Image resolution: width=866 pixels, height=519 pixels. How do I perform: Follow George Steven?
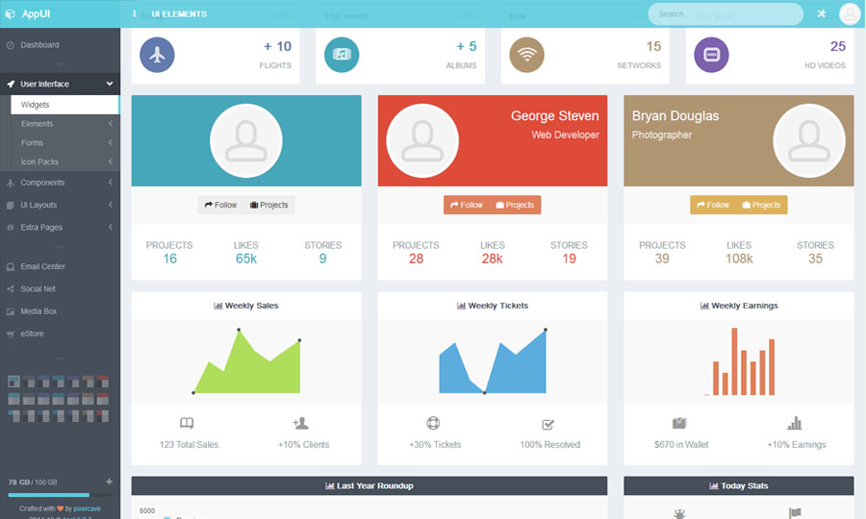coord(466,205)
